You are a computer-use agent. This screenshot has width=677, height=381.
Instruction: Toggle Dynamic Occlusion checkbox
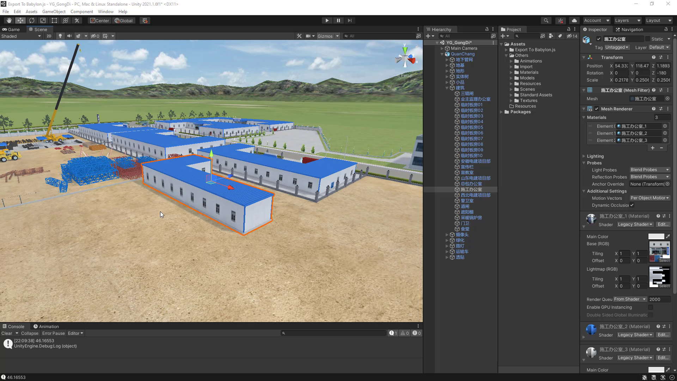click(632, 205)
